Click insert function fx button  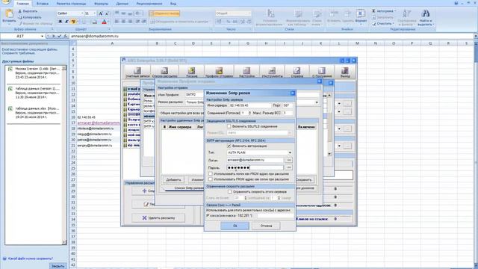(x=65, y=36)
